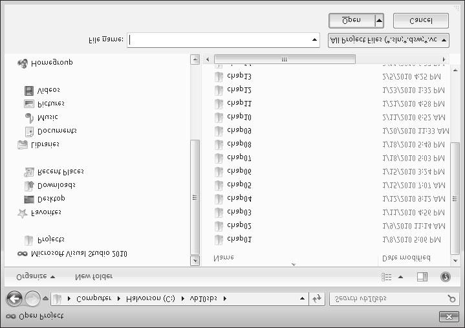Expand the view options dropdown arrow

tap(400, 277)
